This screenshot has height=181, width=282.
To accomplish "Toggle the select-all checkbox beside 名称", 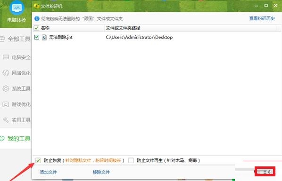I will (x=36, y=28).
